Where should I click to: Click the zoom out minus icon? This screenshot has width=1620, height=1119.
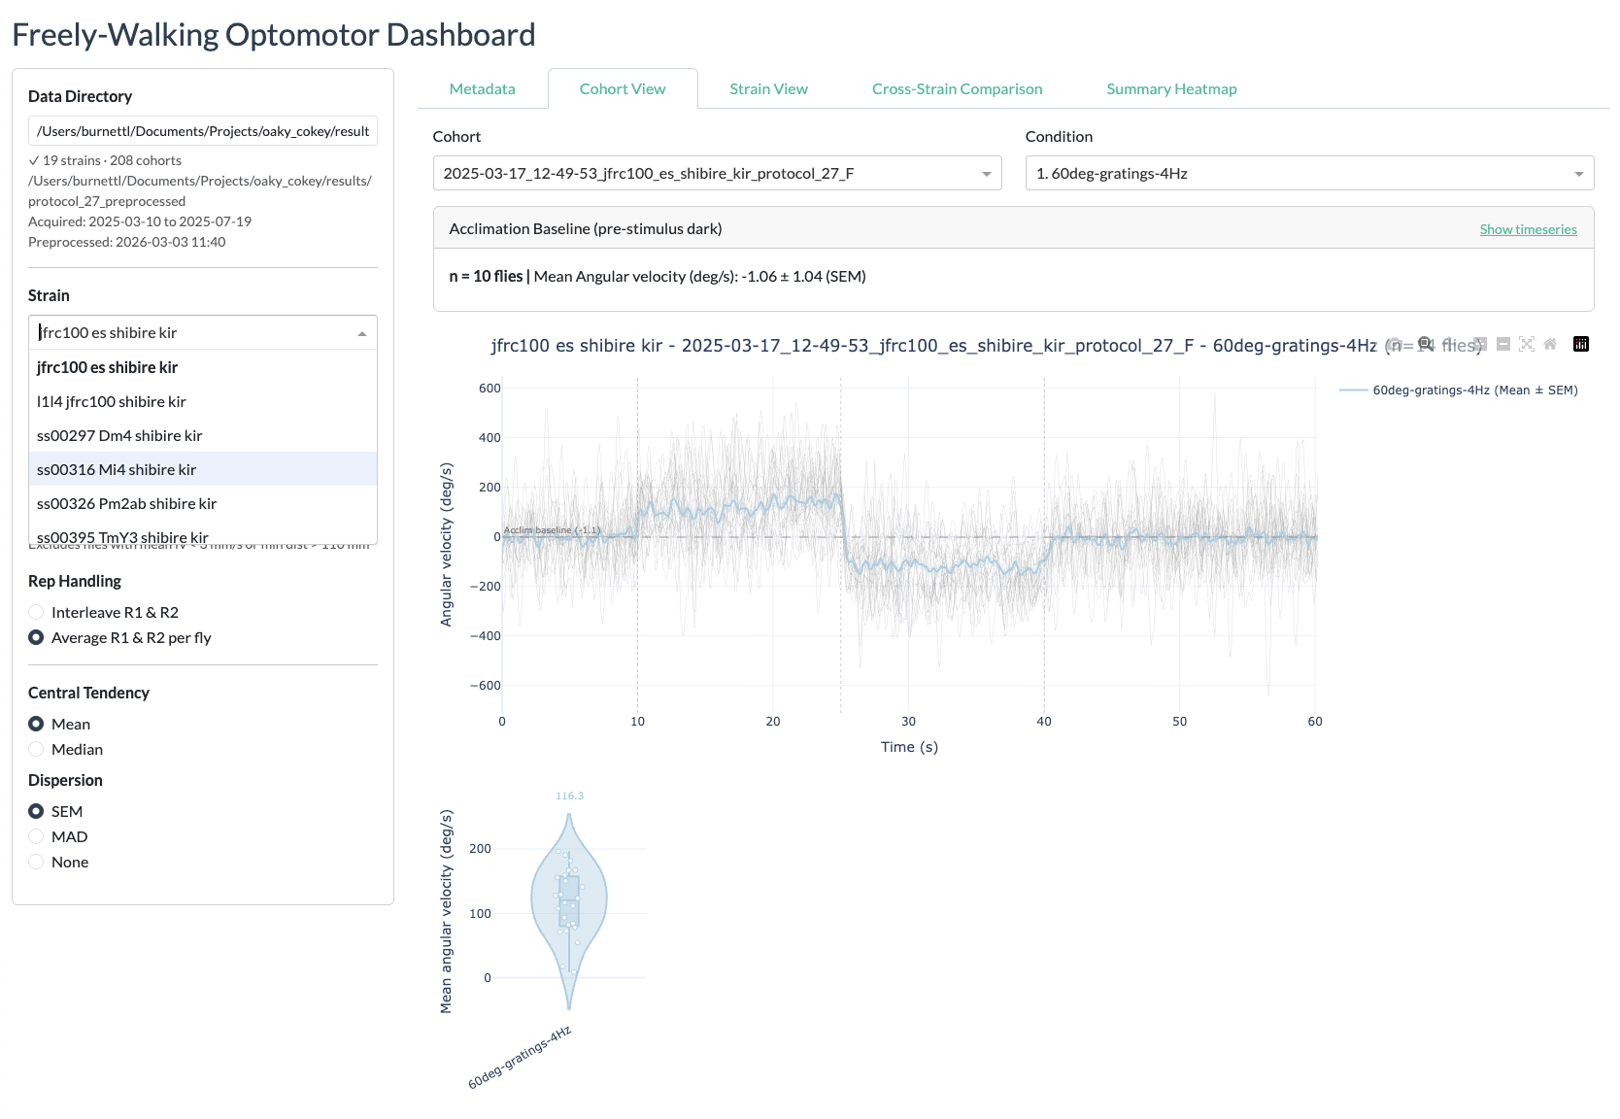pos(1503,344)
